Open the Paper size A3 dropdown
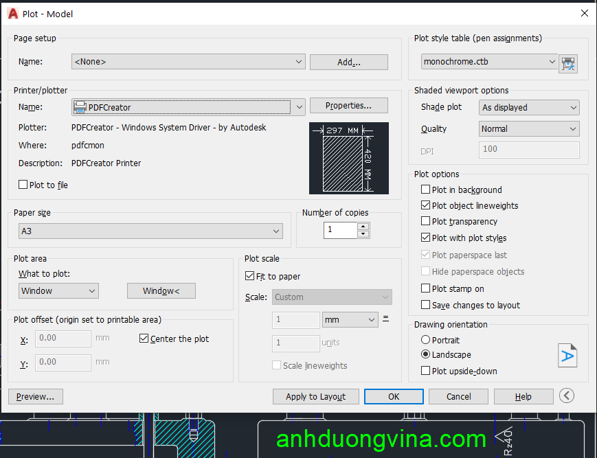 150,231
